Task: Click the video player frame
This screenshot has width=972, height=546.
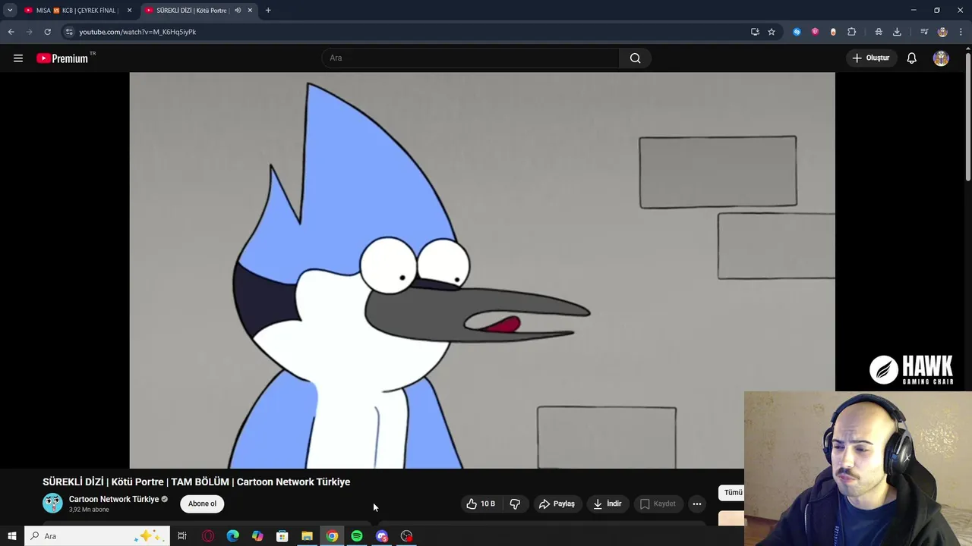Action: tap(482, 271)
